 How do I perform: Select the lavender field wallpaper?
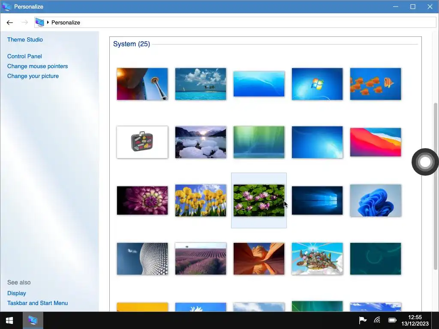[201, 259]
